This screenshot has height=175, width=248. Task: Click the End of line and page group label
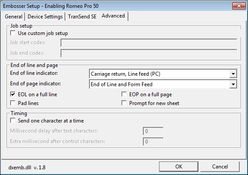pos(34,65)
